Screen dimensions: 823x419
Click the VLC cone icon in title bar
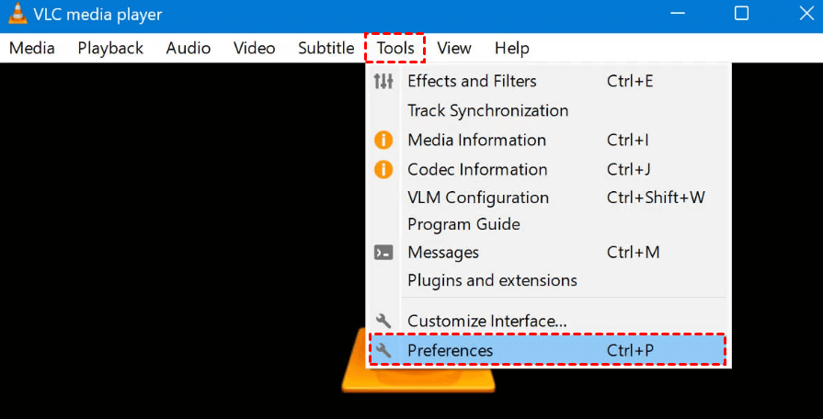pos(17,15)
